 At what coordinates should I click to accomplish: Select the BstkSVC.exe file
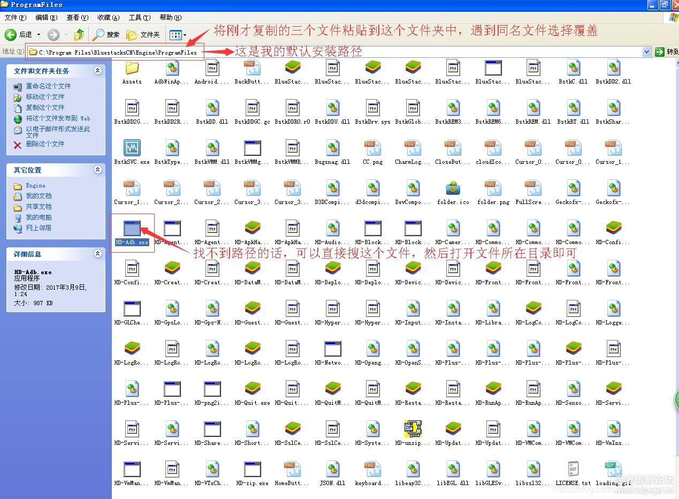pyautogui.click(x=132, y=152)
